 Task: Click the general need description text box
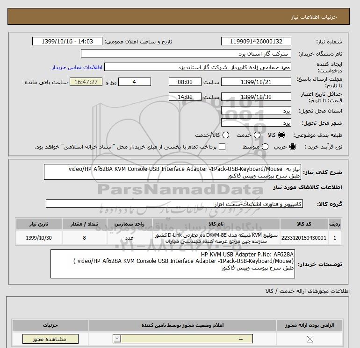coord(173,172)
